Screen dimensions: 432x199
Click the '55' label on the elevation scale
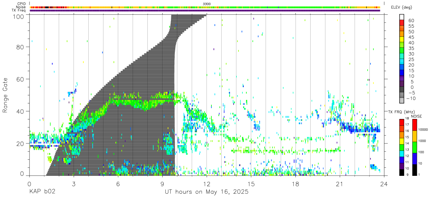411,26
